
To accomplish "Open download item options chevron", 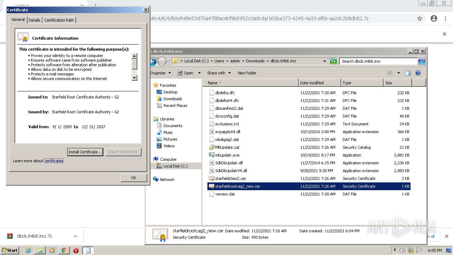I will tap(75, 236).
